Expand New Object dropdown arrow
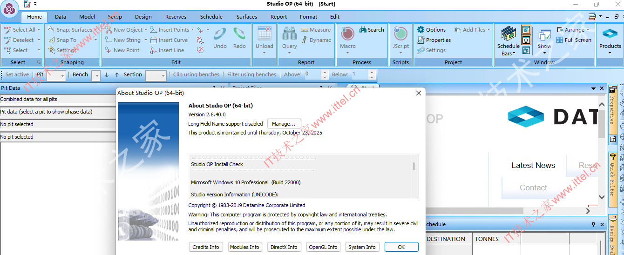This screenshot has height=255, width=624. (146, 30)
